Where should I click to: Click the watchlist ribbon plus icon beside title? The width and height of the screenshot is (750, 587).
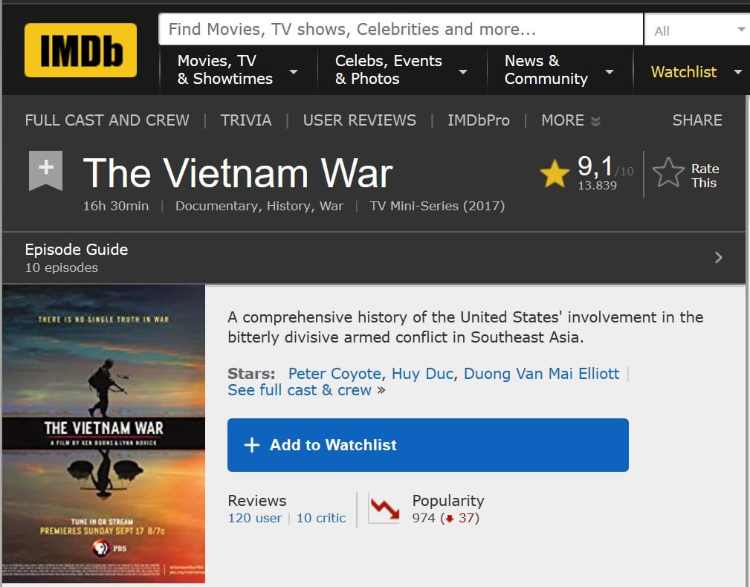[46, 170]
